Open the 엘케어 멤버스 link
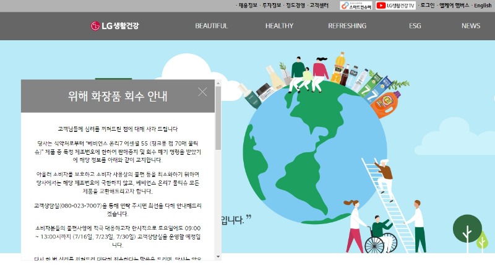 454,6
